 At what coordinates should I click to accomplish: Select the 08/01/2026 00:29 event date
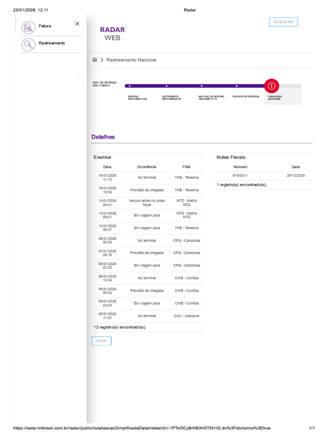[107, 240]
